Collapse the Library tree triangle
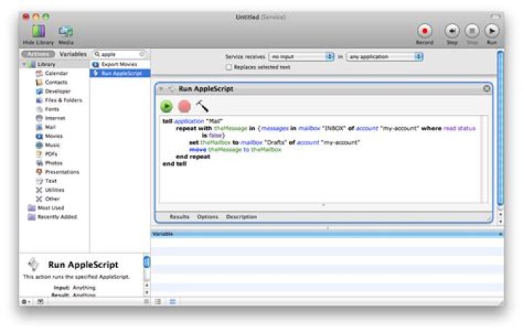 click(x=25, y=64)
